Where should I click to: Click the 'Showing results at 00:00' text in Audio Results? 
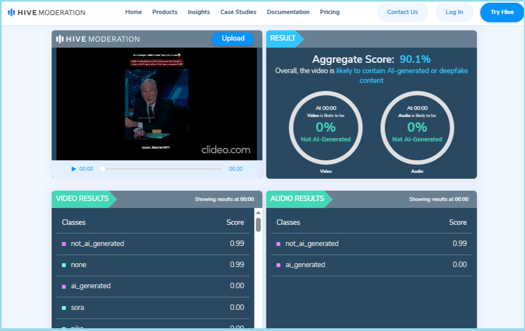(439, 199)
